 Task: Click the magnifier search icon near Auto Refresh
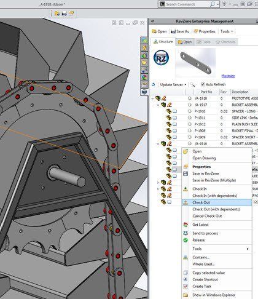click(192, 84)
